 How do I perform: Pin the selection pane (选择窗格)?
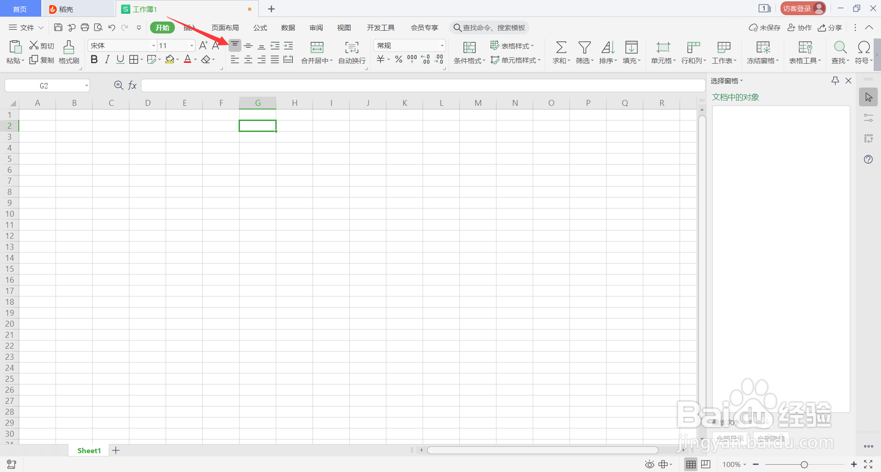pos(835,81)
